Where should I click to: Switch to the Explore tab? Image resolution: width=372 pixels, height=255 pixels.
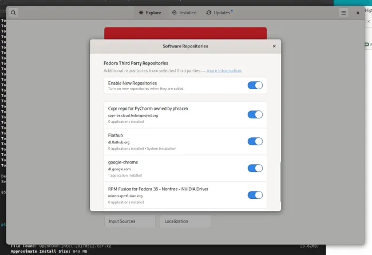[x=150, y=13]
